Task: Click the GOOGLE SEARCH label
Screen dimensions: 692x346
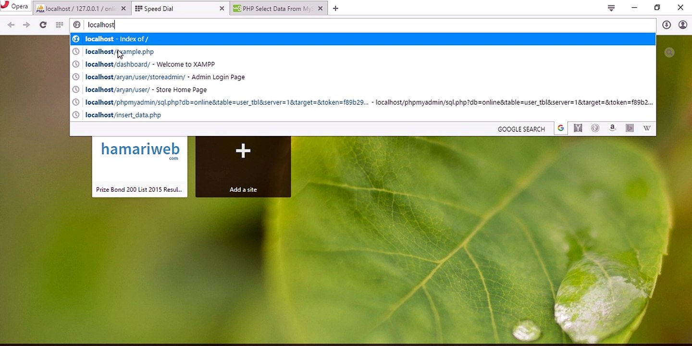Action: coord(521,129)
